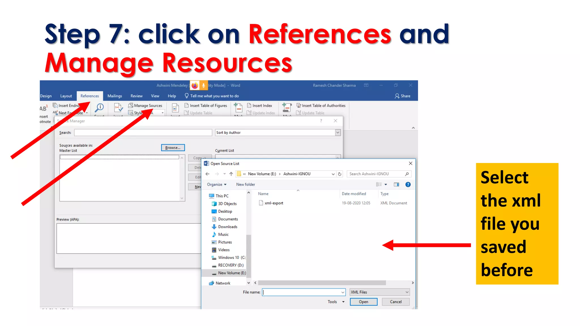Select Documents in navigation pane
This screenshot has height=326, width=580.
pyautogui.click(x=225, y=219)
